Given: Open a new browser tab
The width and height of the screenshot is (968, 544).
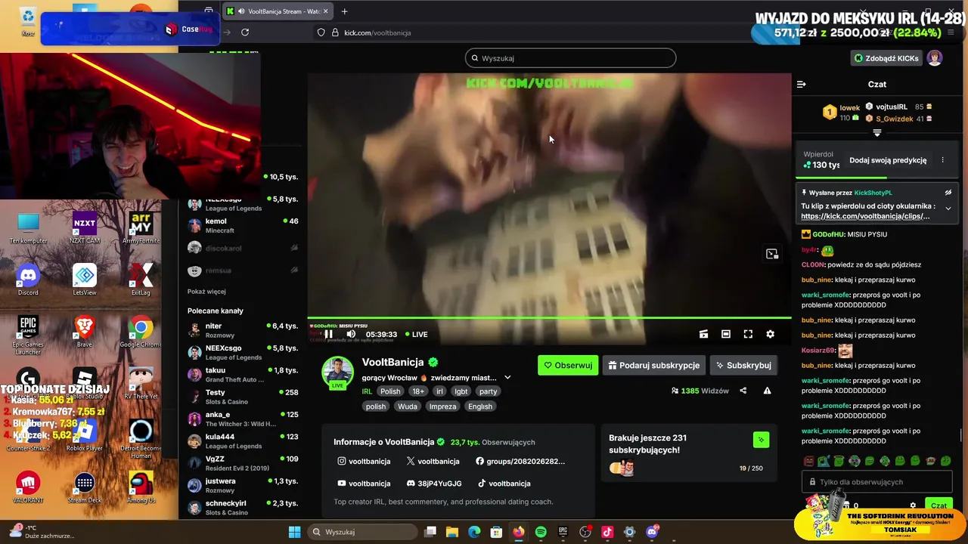Looking at the screenshot, I should (344, 11).
